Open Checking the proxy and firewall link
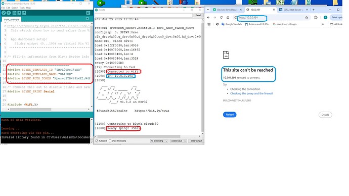Image resolution: width=349 pixels, height=196 pixels. 251,93
